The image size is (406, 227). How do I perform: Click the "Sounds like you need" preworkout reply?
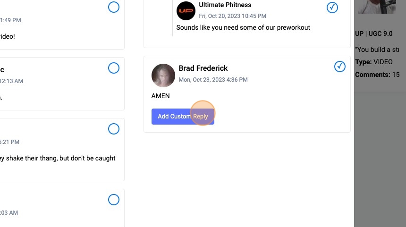pyautogui.click(x=243, y=27)
